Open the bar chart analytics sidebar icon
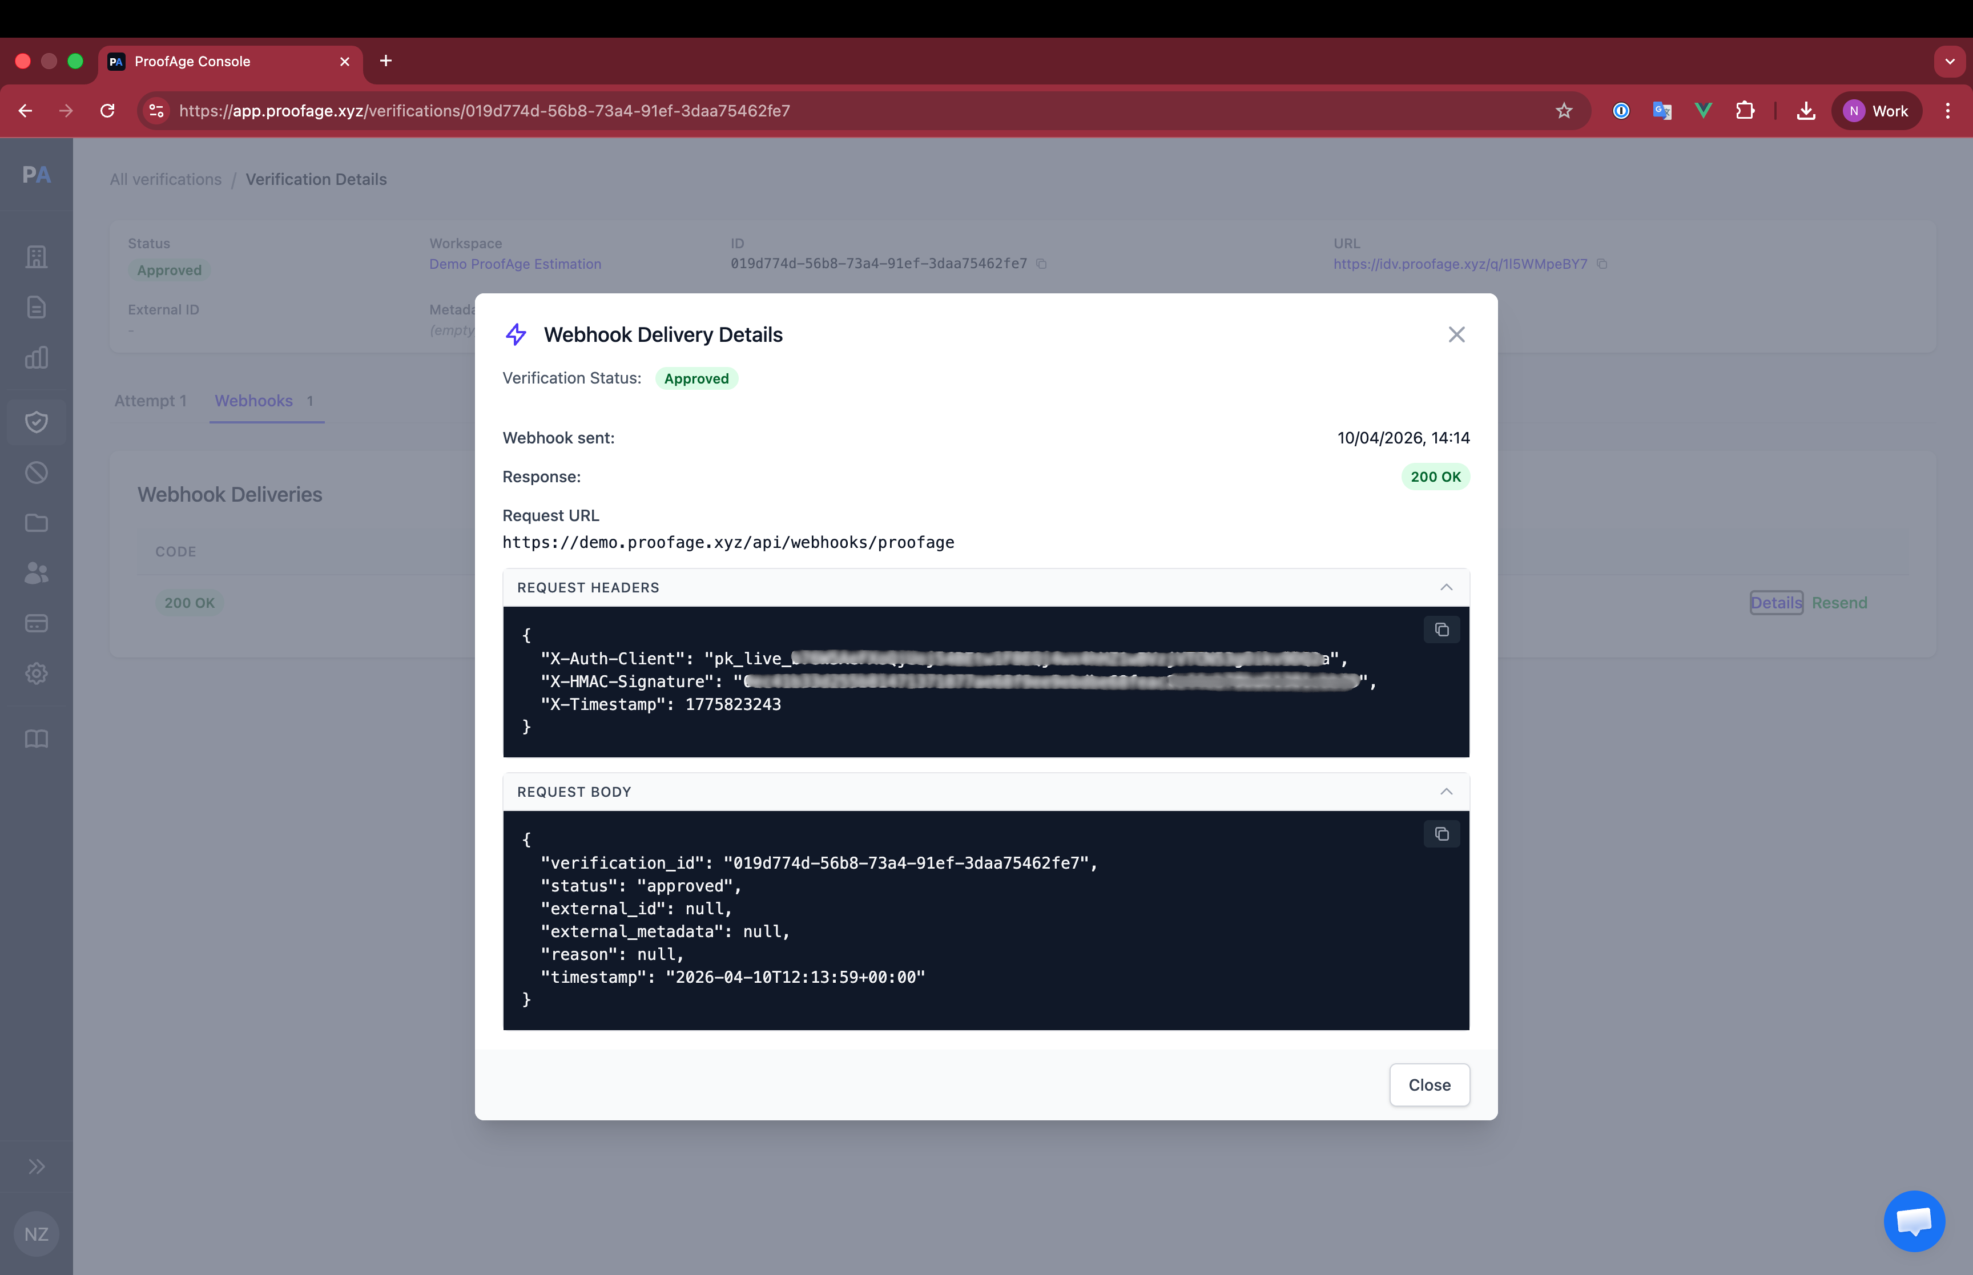The image size is (1973, 1275). pyautogui.click(x=35, y=358)
